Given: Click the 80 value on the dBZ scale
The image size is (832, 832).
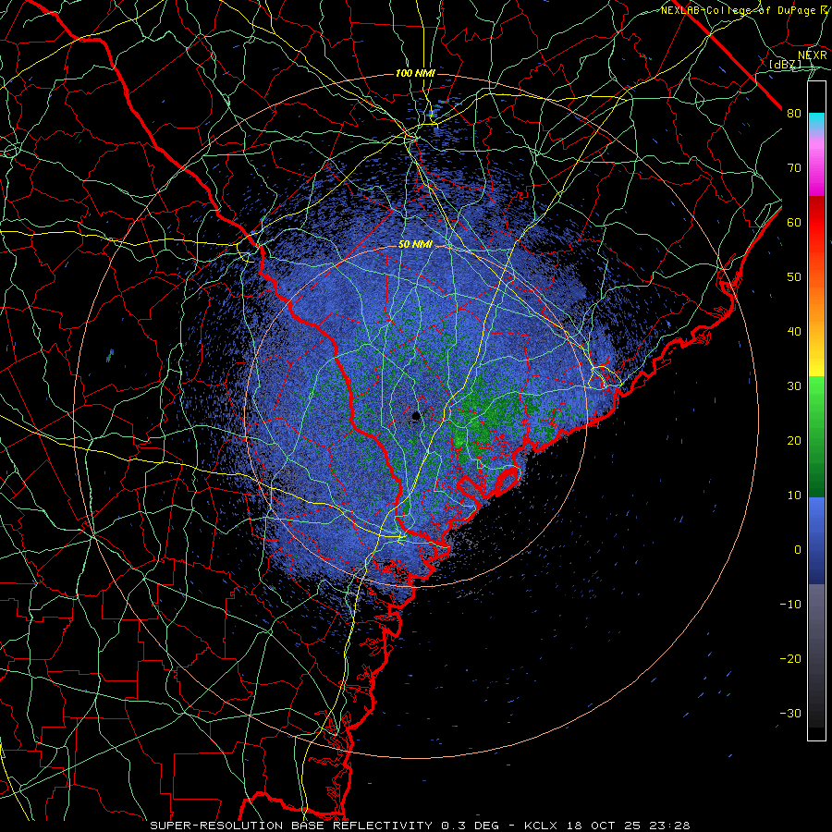Looking at the screenshot, I should point(794,114).
